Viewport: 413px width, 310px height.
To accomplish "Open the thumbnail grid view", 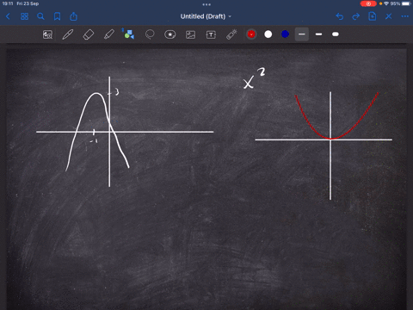I will [x=24, y=16].
